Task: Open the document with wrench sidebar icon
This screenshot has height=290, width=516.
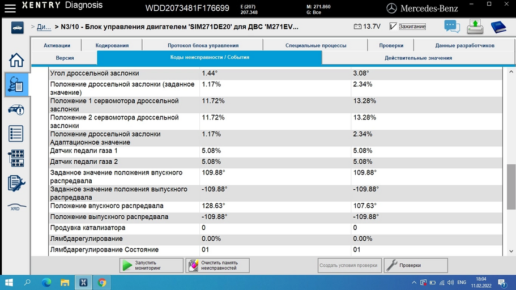Action: [16, 183]
